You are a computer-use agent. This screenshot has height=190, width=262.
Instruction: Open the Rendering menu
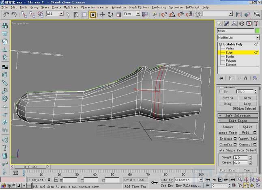coord(159,7)
